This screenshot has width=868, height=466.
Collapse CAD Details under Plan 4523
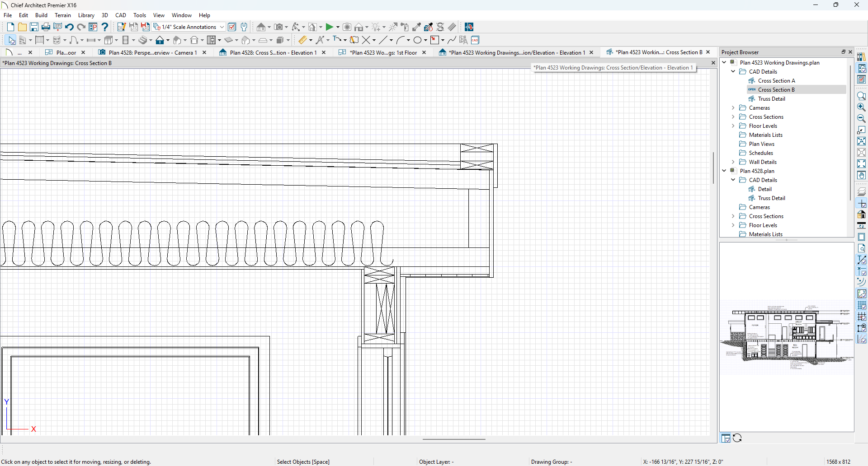click(733, 71)
